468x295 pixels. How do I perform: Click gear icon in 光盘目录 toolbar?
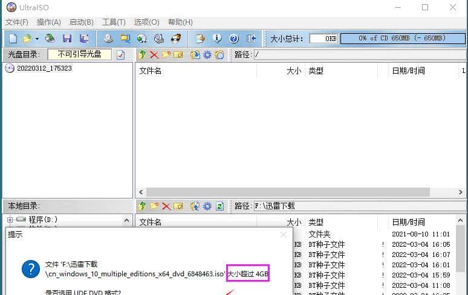coord(207,55)
